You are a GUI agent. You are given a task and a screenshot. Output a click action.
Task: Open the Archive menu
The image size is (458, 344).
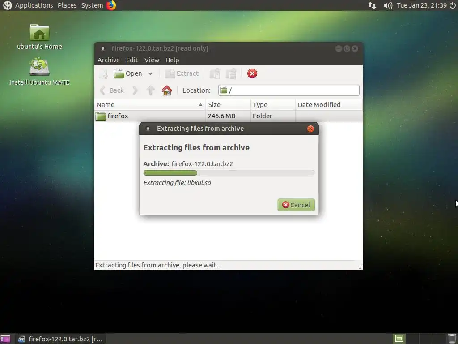pyautogui.click(x=109, y=60)
